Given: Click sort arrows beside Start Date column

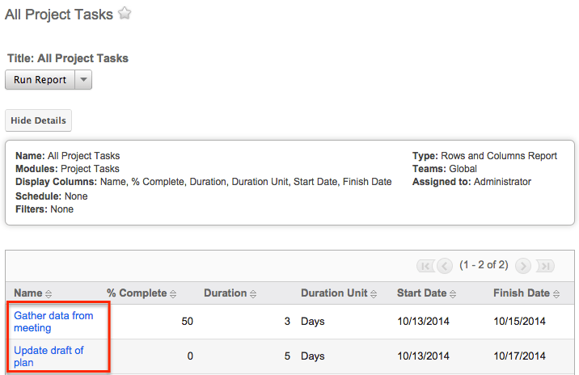Looking at the screenshot, I should click(x=453, y=294).
